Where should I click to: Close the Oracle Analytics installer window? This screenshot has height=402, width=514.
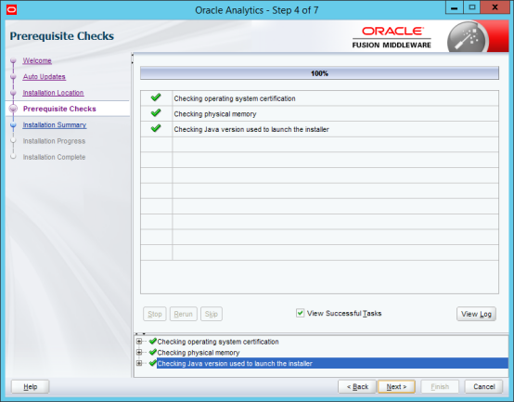pos(495,7)
